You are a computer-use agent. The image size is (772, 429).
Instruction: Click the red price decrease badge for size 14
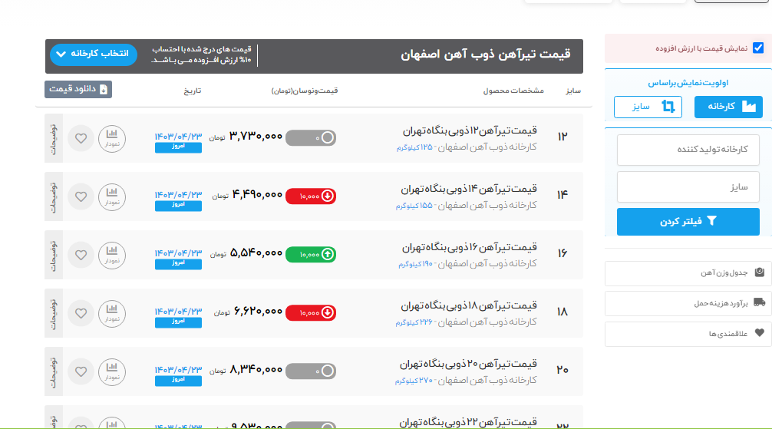point(311,196)
